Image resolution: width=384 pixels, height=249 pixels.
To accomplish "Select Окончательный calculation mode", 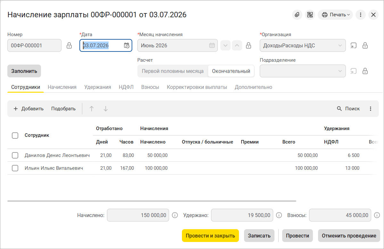I will pyautogui.click(x=231, y=71).
